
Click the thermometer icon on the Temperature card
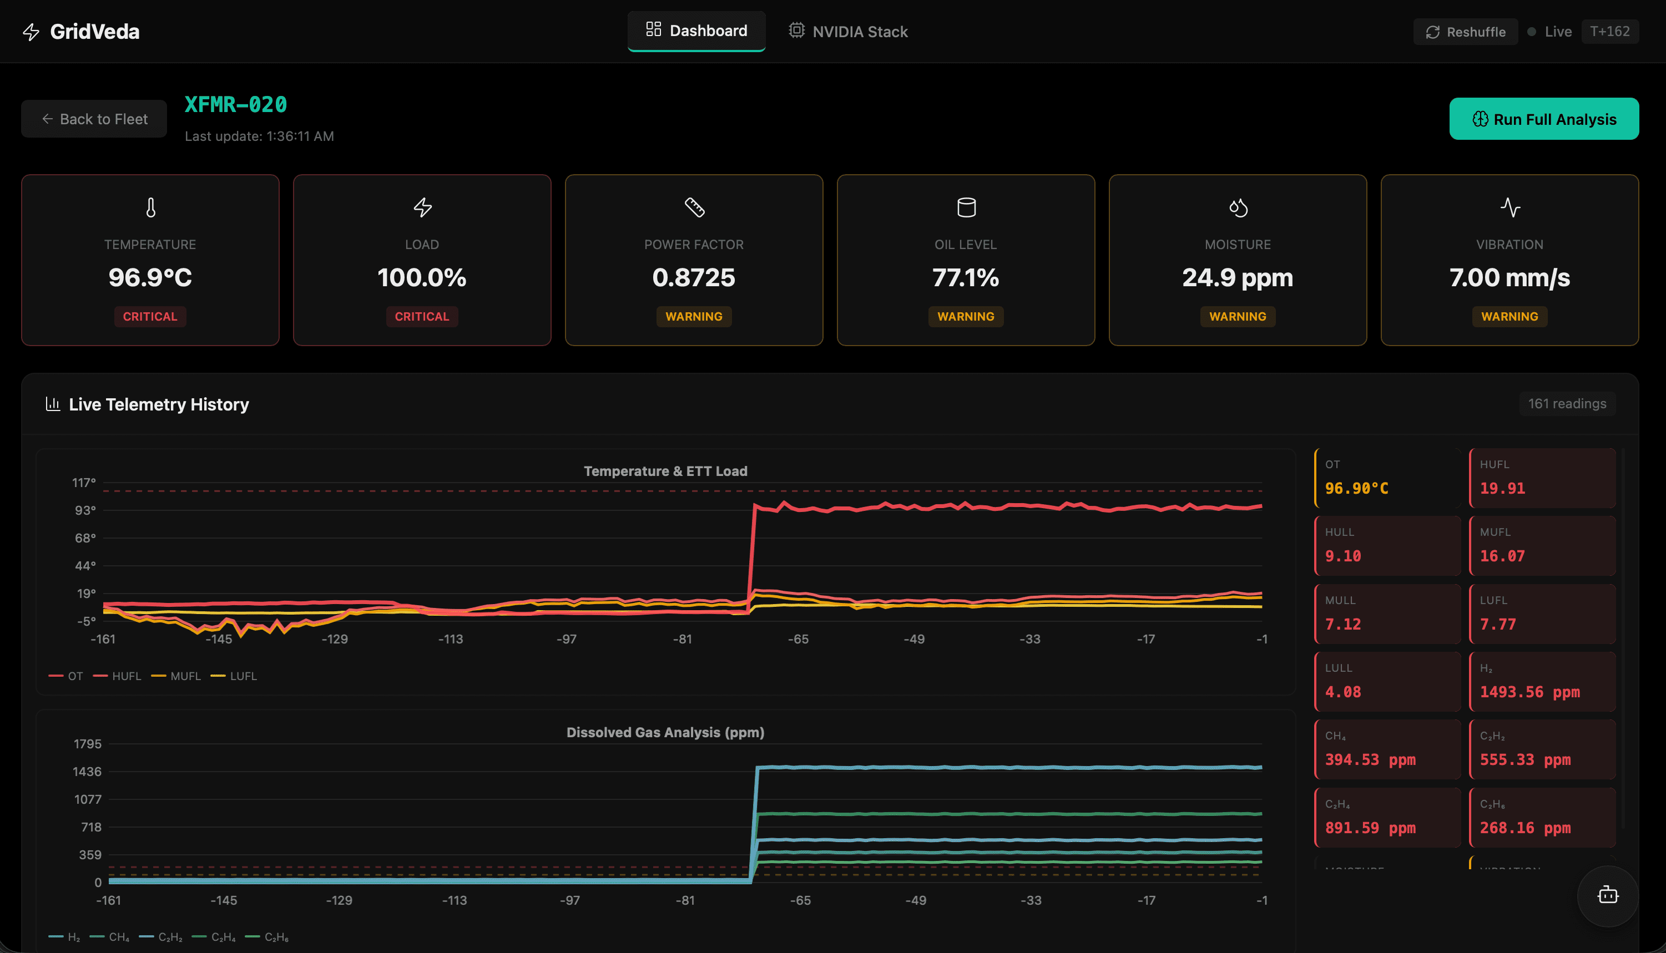[x=150, y=208]
